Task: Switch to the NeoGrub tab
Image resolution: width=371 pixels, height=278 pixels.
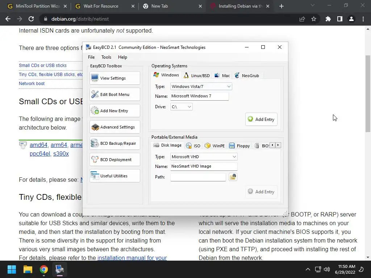Action: pyautogui.click(x=247, y=76)
